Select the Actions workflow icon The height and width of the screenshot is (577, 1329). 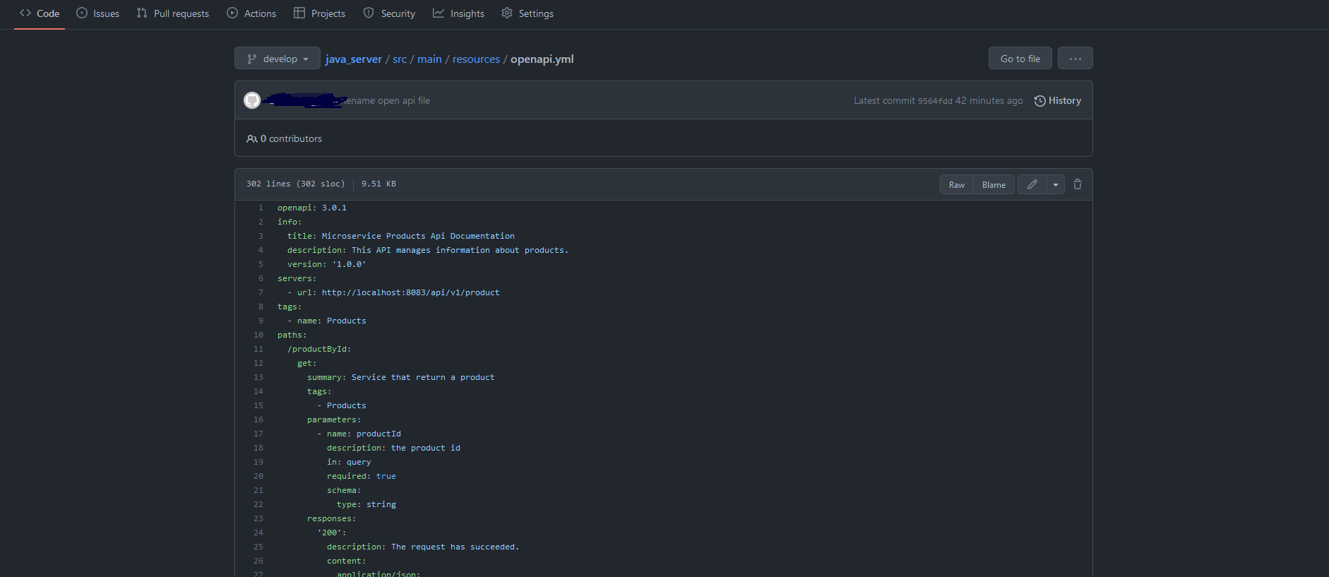(231, 13)
